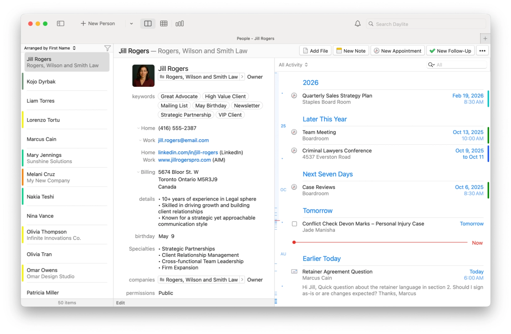Open company chevron in companies row
The width and height of the screenshot is (511, 334).
click(242, 280)
